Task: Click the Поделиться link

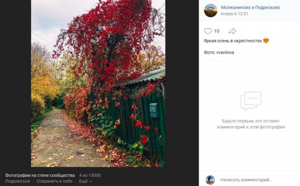Action: [17, 181]
